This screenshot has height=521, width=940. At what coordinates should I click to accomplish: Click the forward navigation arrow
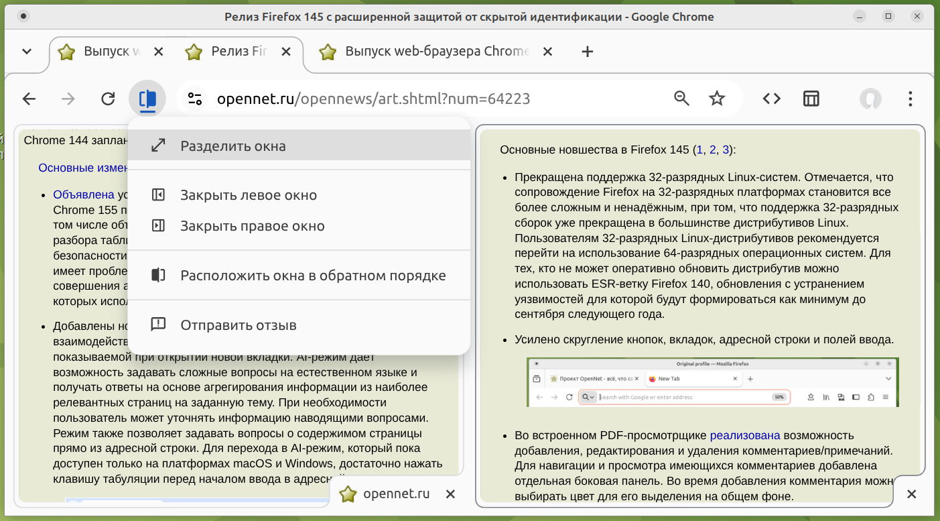68,99
